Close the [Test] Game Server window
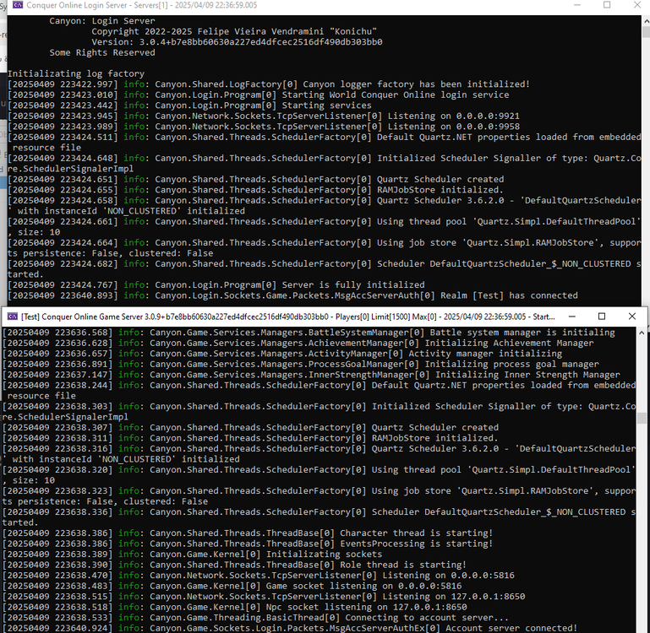 [632, 316]
